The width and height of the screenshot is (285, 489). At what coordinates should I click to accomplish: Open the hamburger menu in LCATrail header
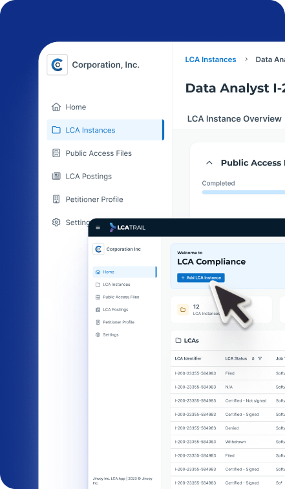pyautogui.click(x=98, y=227)
